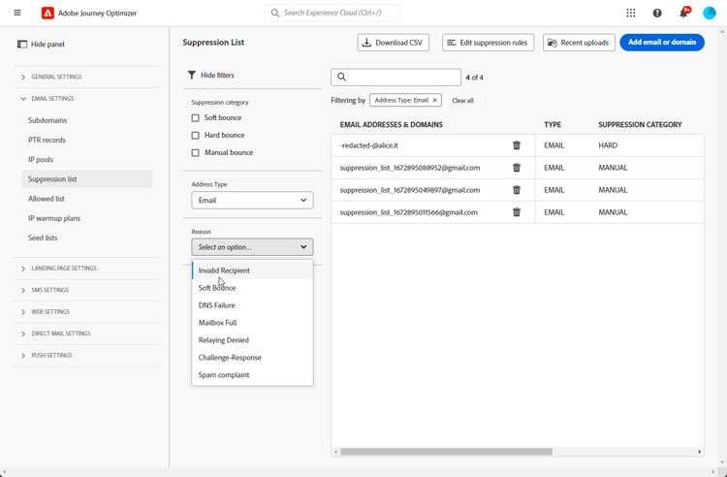
Task: Check the Soft bounce checkbox
Action: (196, 118)
